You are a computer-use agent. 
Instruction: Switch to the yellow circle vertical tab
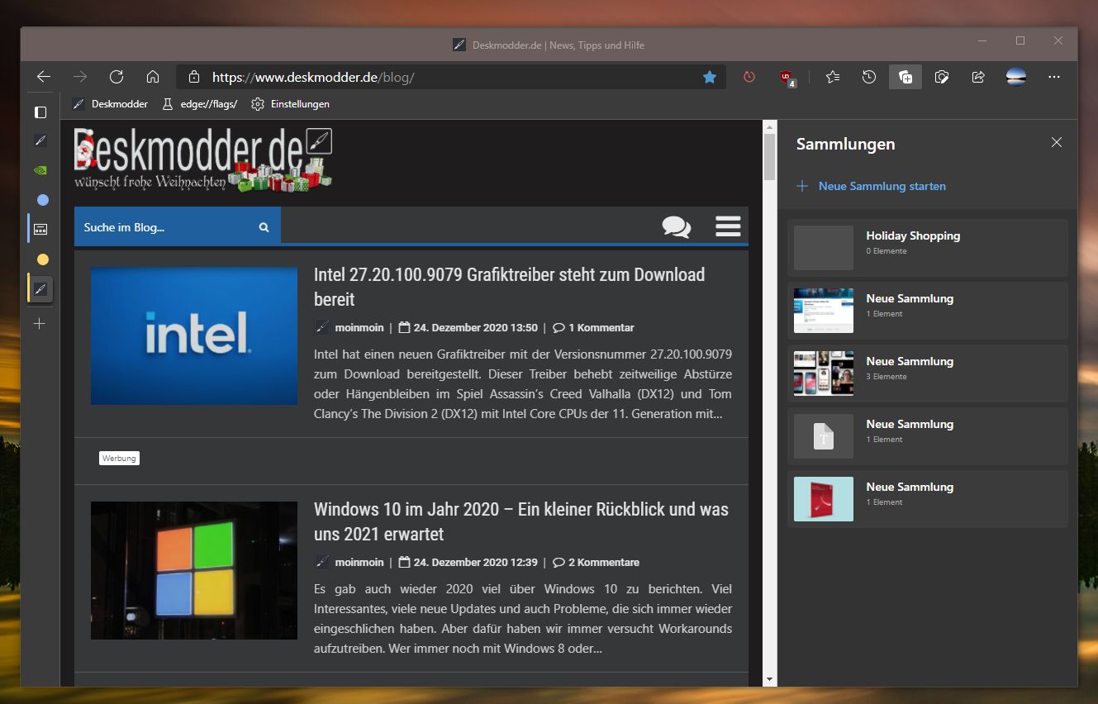(43, 259)
